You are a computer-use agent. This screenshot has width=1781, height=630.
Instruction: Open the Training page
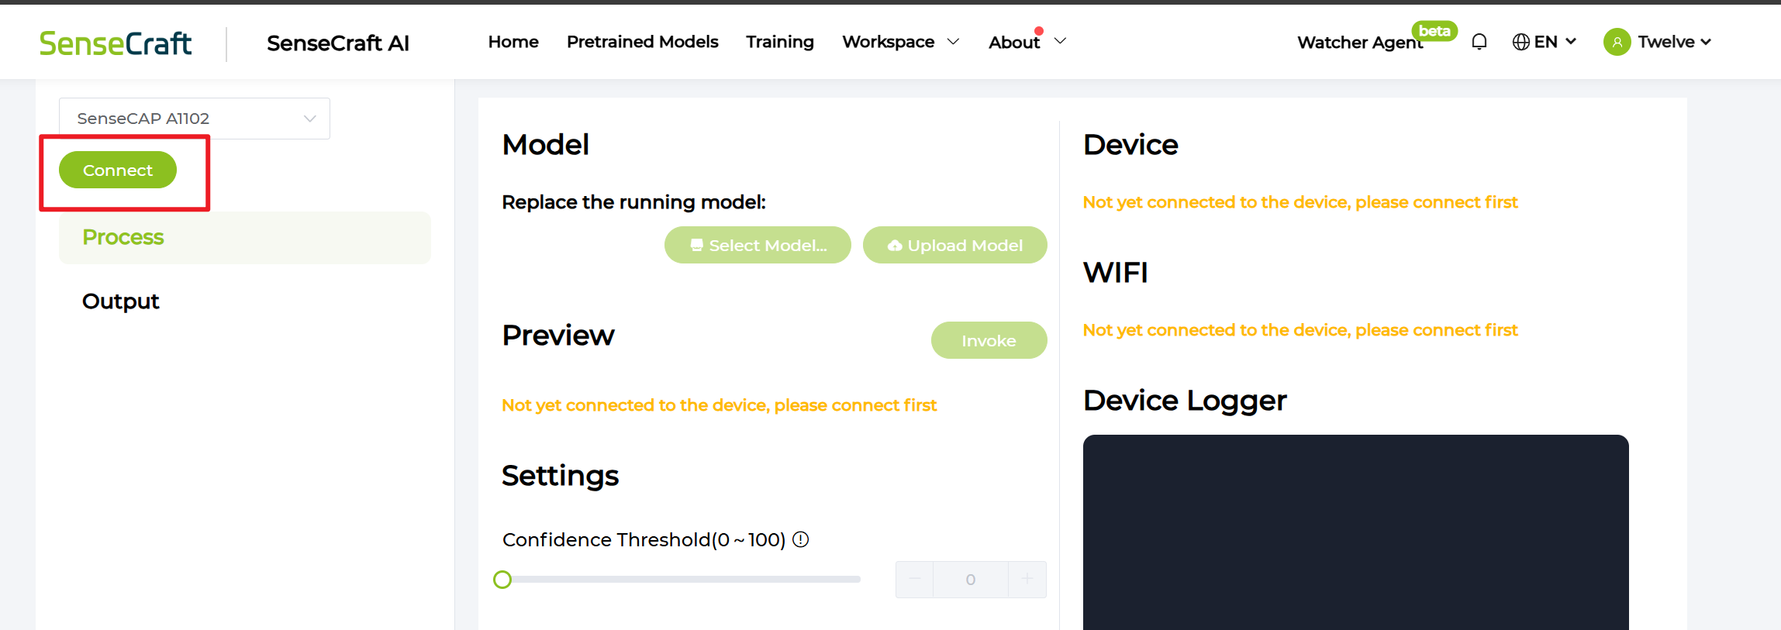(x=779, y=42)
